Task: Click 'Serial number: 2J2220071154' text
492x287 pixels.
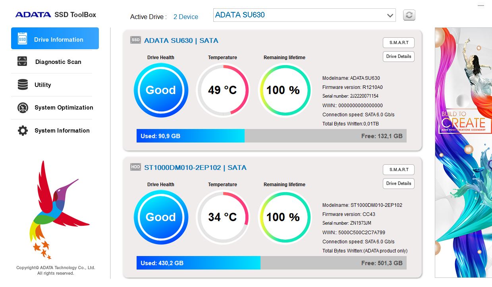Action: click(350, 96)
